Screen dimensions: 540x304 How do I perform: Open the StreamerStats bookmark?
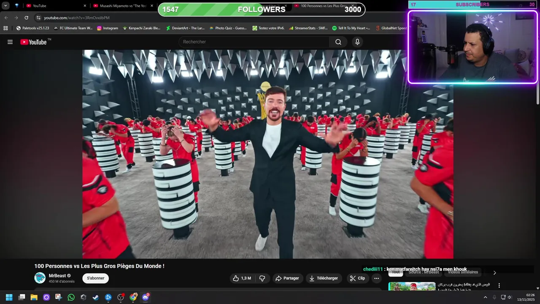(308, 28)
